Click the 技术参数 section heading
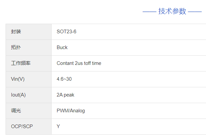The width and height of the screenshot is (206, 139). 172,12
